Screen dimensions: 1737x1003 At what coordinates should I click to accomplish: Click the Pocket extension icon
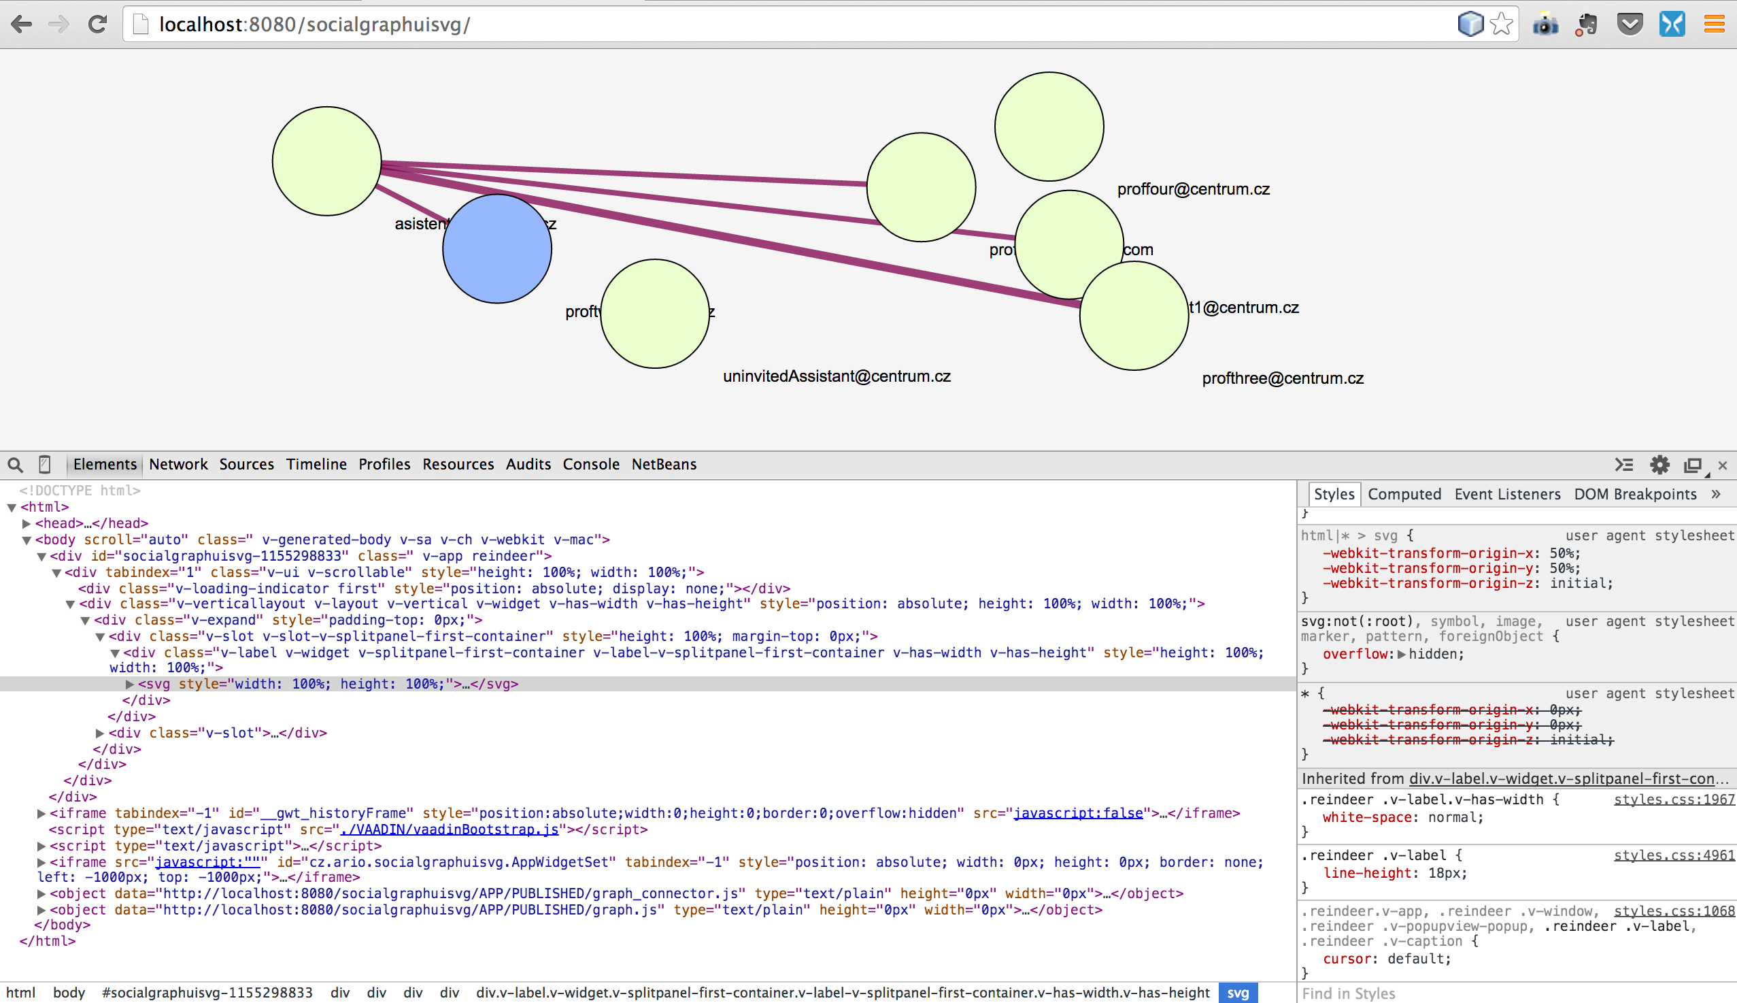[x=1630, y=24]
